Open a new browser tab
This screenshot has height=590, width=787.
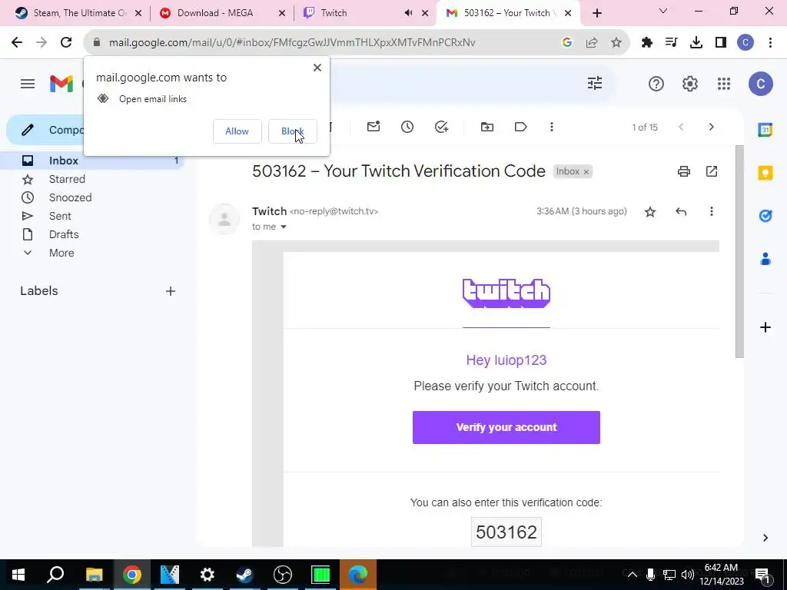point(596,13)
